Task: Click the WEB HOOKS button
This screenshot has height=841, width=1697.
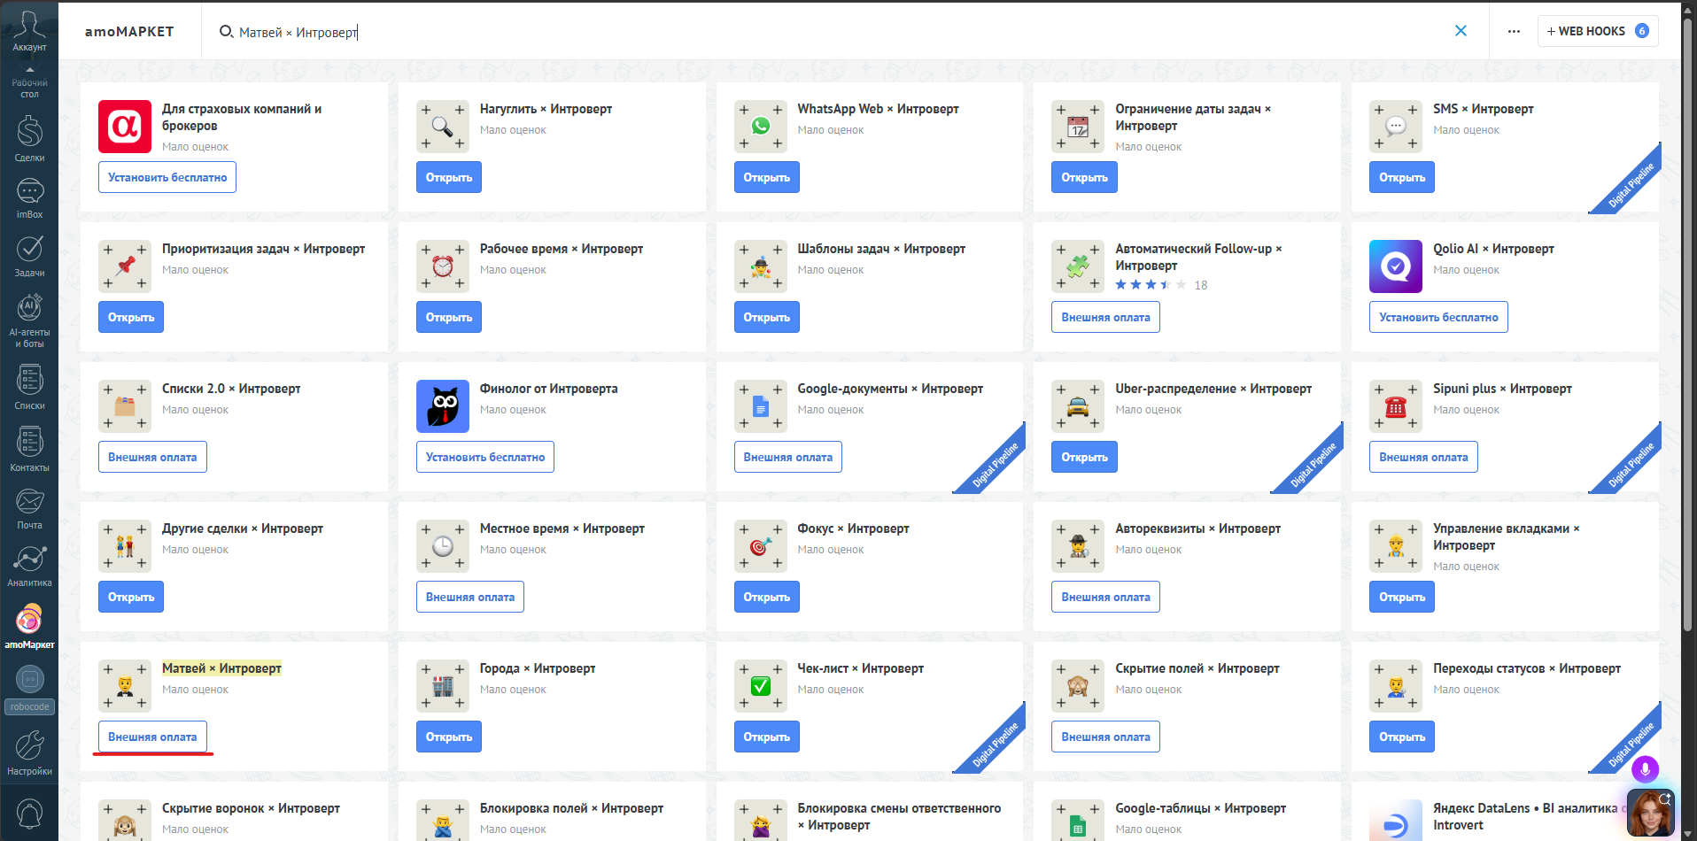Action: (x=1598, y=31)
